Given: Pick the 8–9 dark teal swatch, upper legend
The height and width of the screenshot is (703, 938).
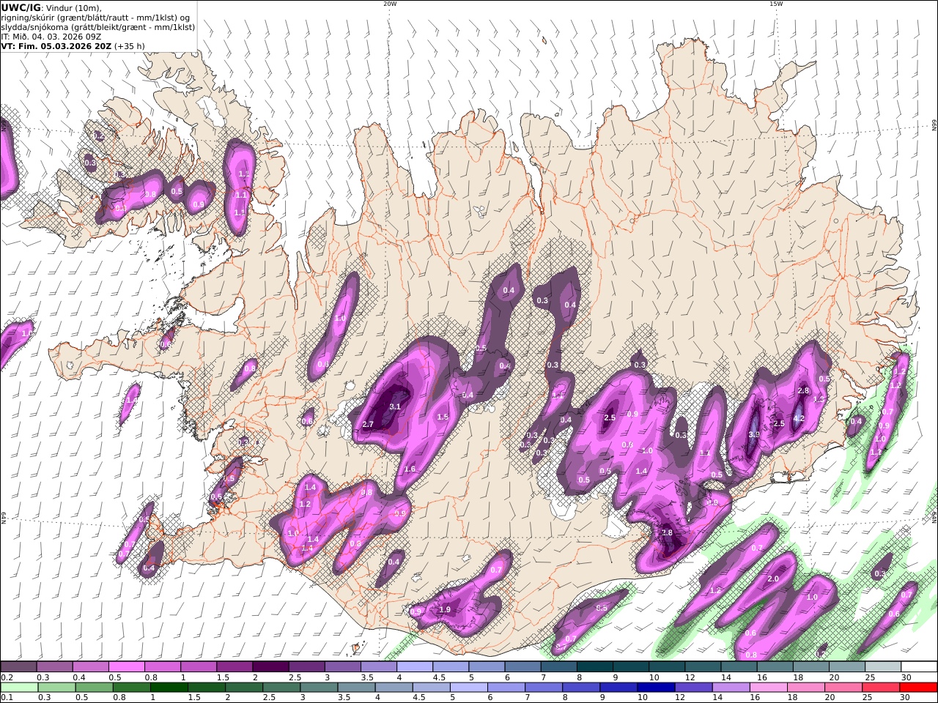Looking at the screenshot, I should coord(595,667).
